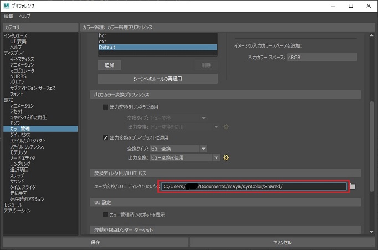Select the hdr rule in list

(x=157, y=35)
